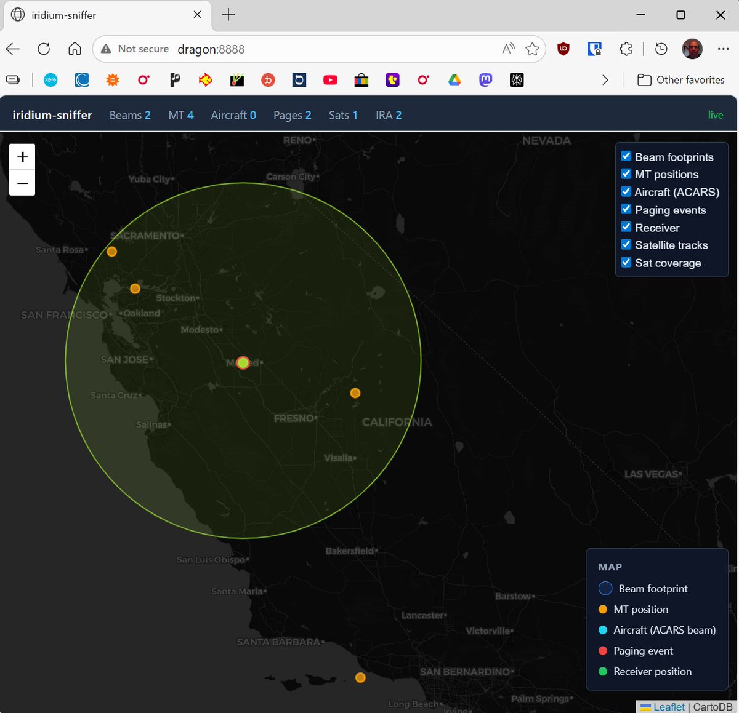The width and height of the screenshot is (739, 713).
Task: Open a new browser tab
Action: [228, 15]
